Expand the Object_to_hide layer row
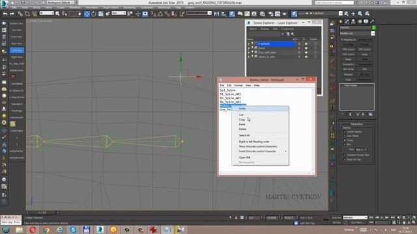This screenshot has width=417, height=234. click(x=249, y=57)
